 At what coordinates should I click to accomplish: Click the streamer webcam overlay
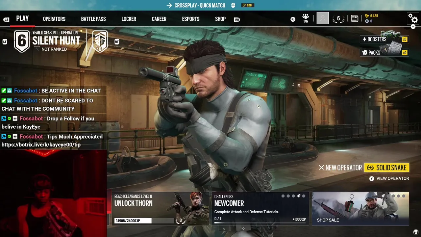click(x=53, y=193)
